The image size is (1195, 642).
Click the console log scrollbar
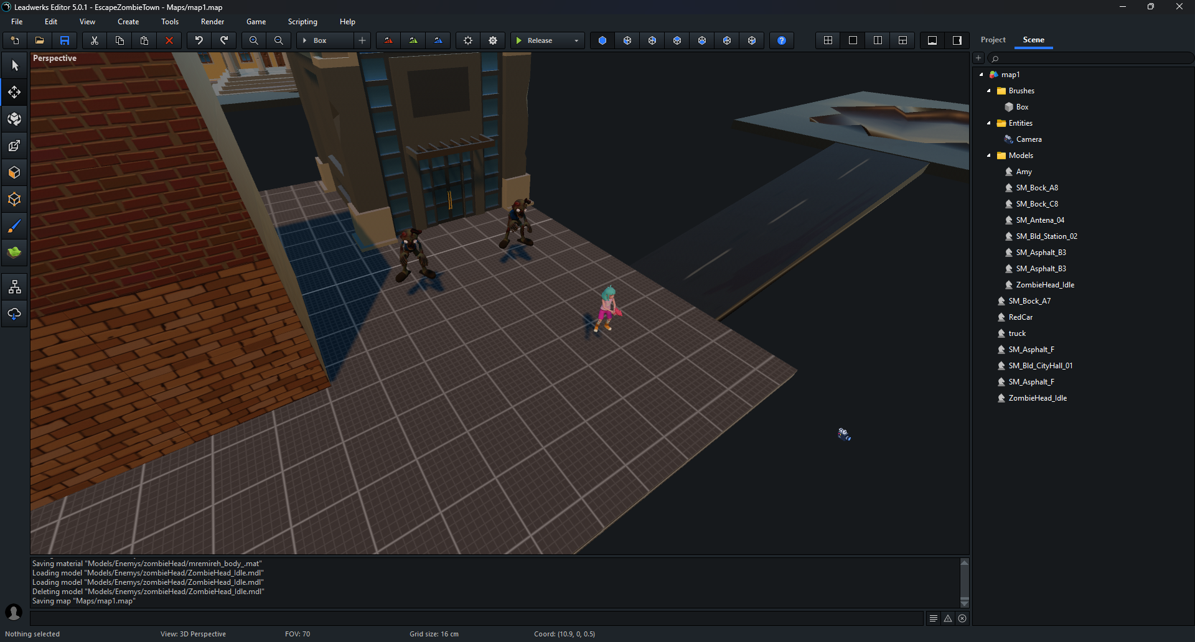click(964, 582)
